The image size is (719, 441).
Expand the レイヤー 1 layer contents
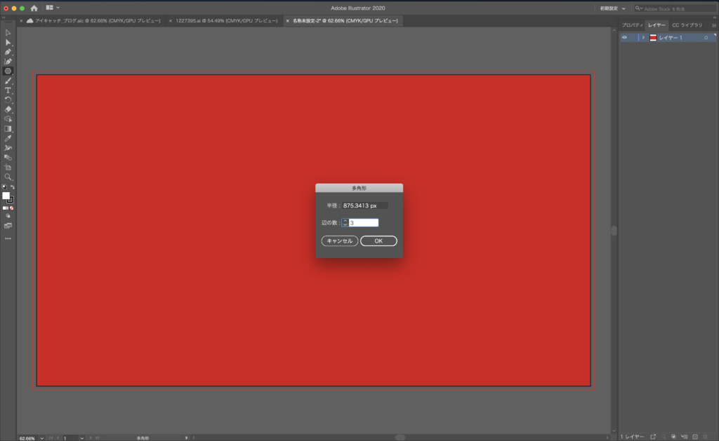coord(643,38)
